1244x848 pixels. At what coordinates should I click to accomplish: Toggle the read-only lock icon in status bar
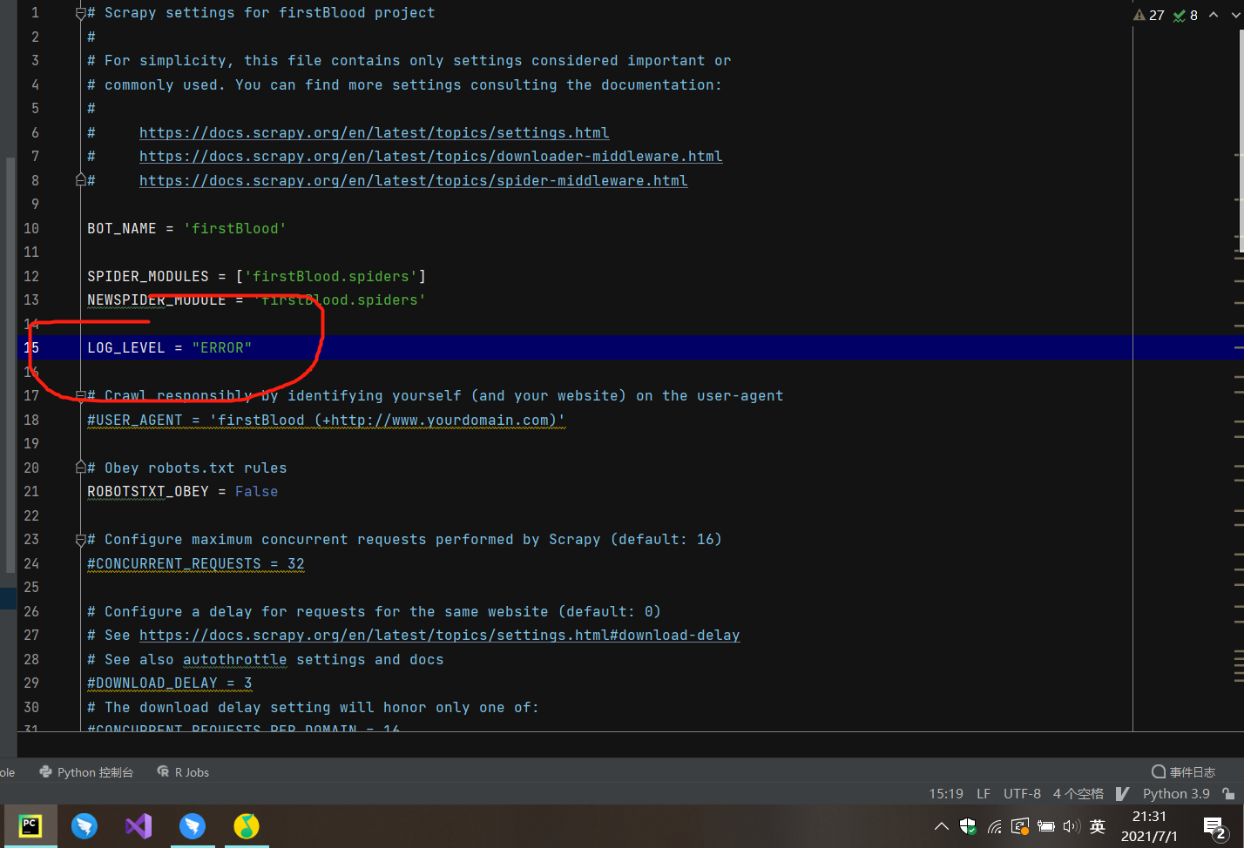pos(1228,793)
